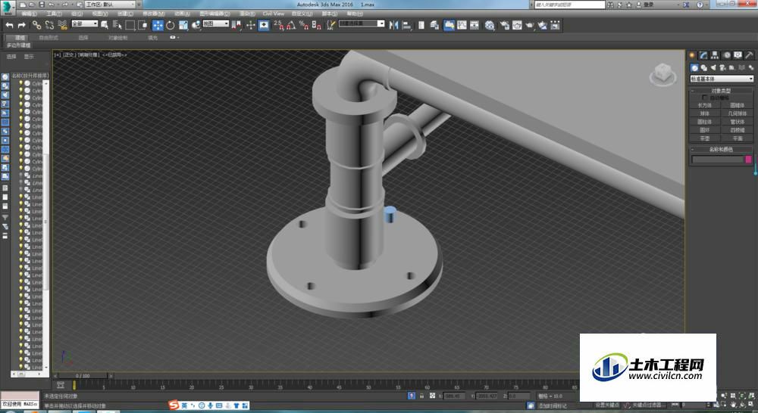The height and width of the screenshot is (413, 758).
Task: Click the 管状体 tube button
Action: tap(738, 122)
